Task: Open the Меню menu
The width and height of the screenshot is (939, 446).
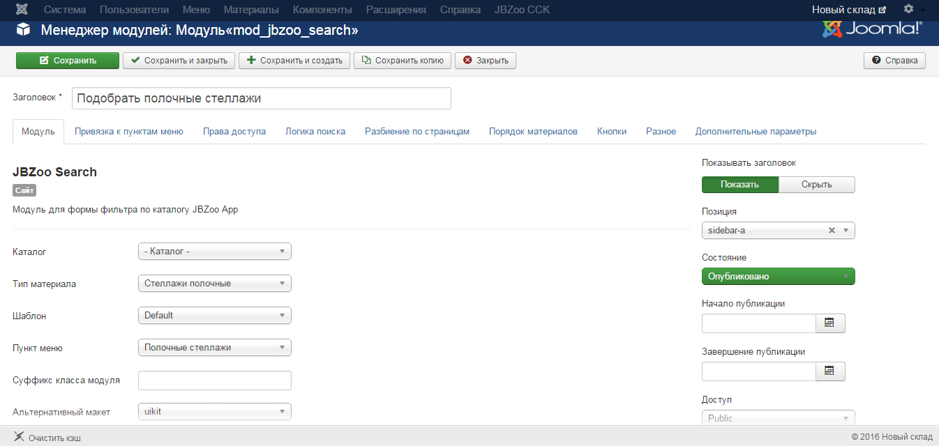Action: tap(196, 10)
